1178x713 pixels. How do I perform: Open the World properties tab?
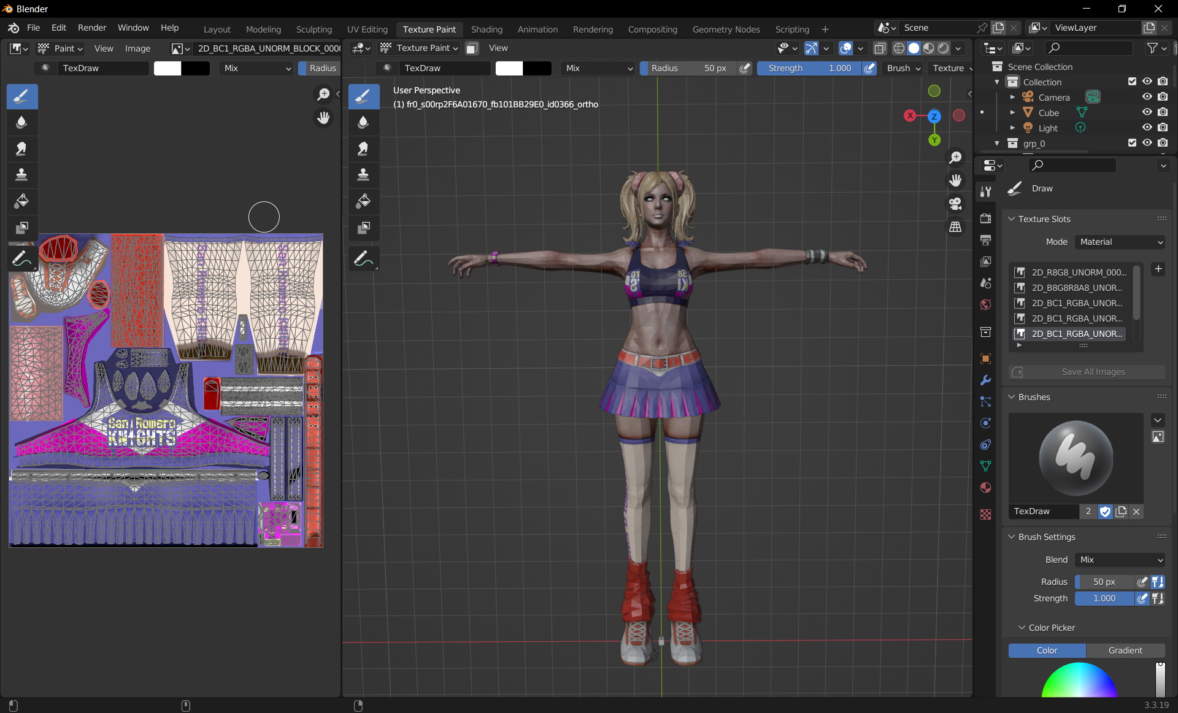click(x=986, y=305)
